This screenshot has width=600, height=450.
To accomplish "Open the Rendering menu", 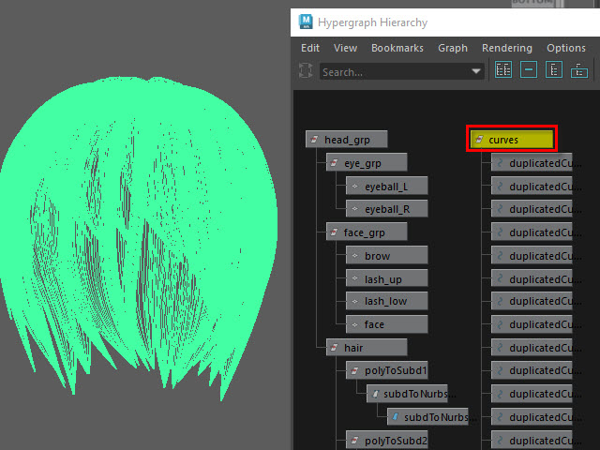I will pyautogui.click(x=506, y=48).
